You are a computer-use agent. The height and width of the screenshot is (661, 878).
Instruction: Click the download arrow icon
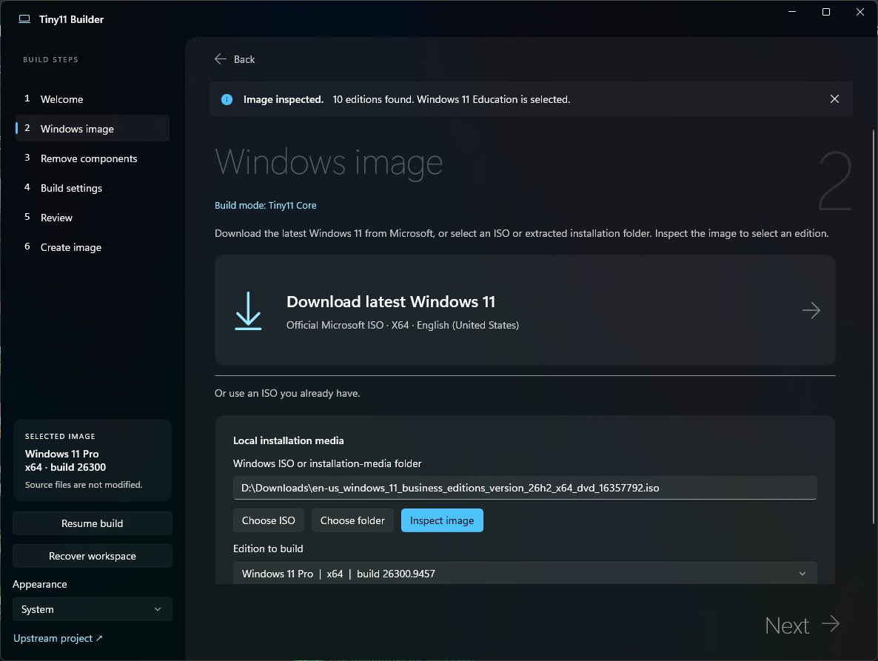pyautogui.click(x=248, y=311)
